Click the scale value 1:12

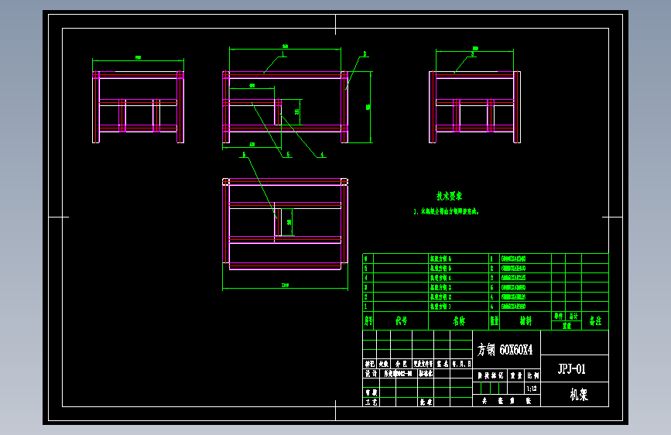pyautogui.click(x=532, y=389)
